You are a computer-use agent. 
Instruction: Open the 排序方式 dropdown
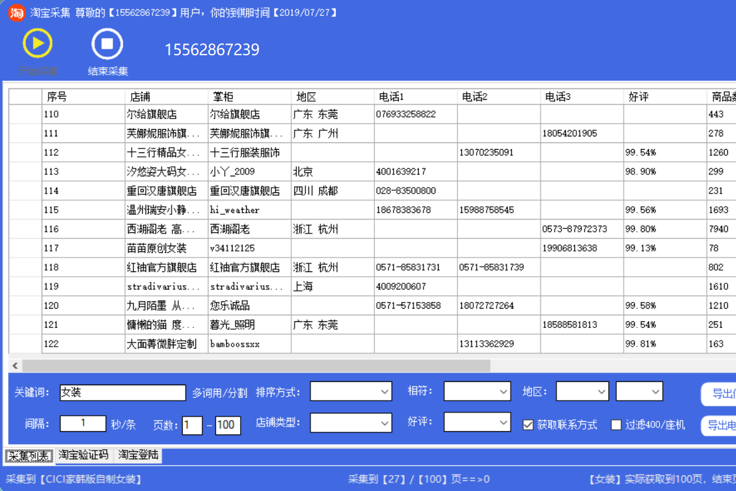350,391
